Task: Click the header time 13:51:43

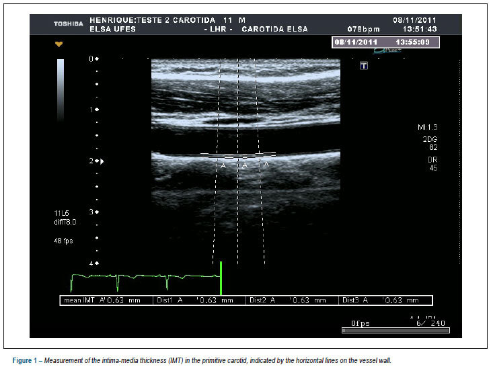Action: point(419,29)
